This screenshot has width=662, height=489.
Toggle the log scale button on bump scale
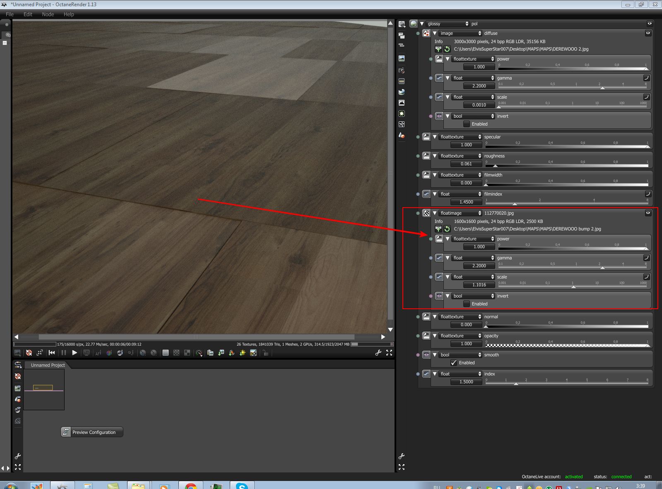[646, 277]
